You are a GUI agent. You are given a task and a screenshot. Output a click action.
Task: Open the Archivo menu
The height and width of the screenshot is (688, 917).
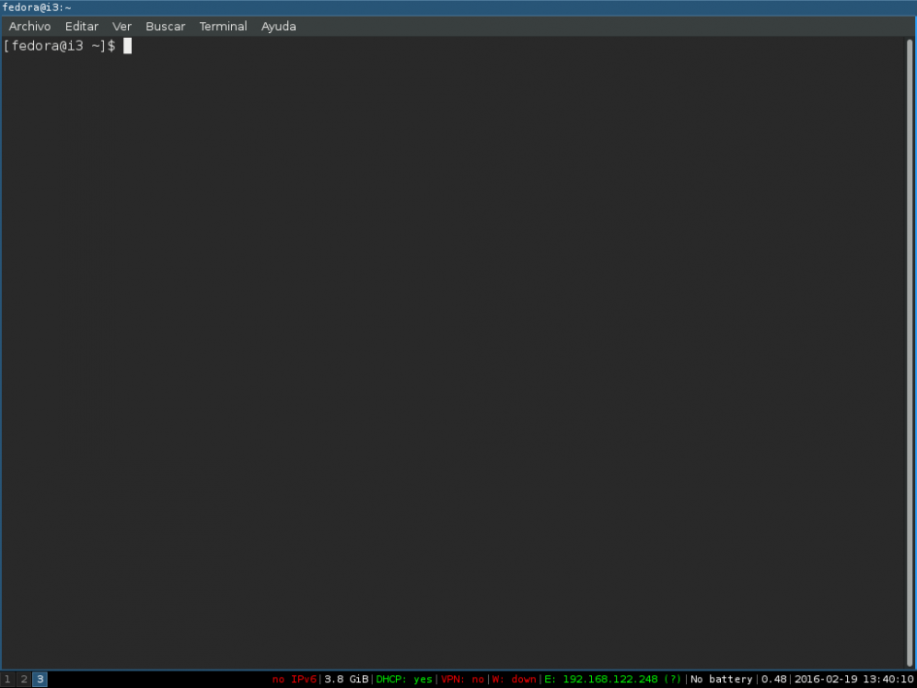point(29,26)
